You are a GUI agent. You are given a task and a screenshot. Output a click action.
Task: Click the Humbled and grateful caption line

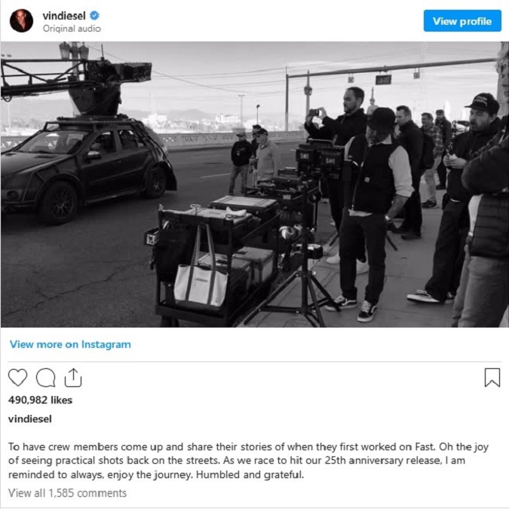point(250,474)
